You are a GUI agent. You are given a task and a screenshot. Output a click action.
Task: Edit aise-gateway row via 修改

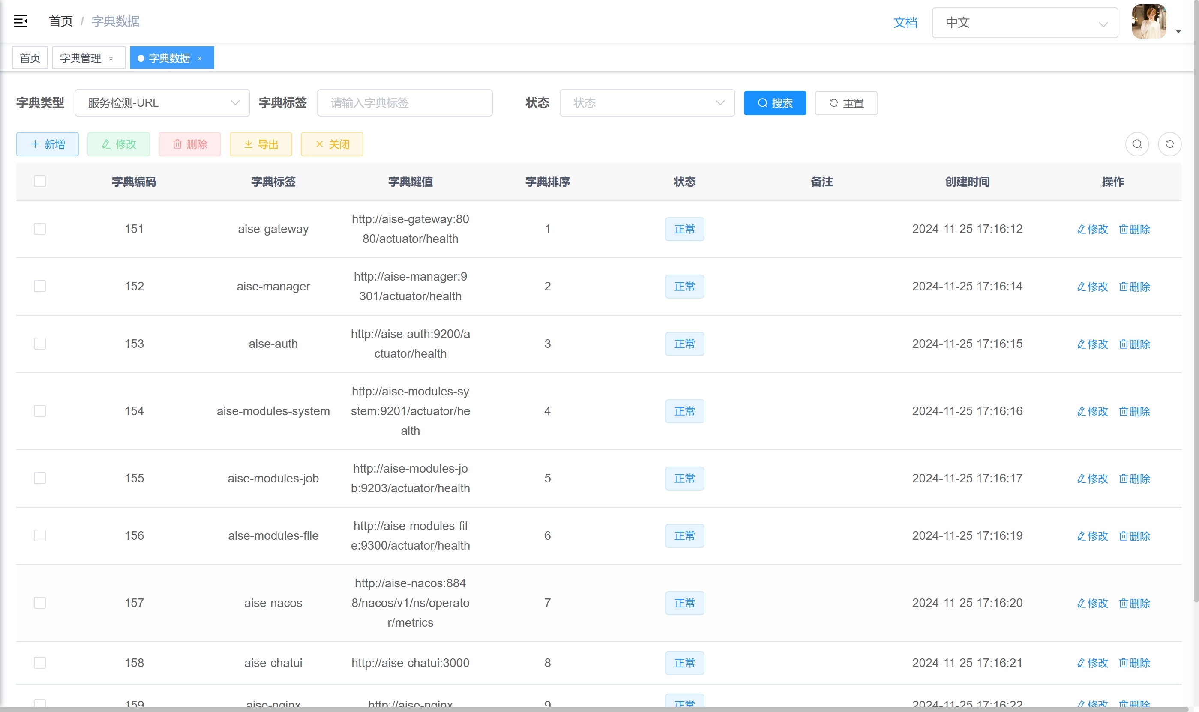coord(1092,229)
